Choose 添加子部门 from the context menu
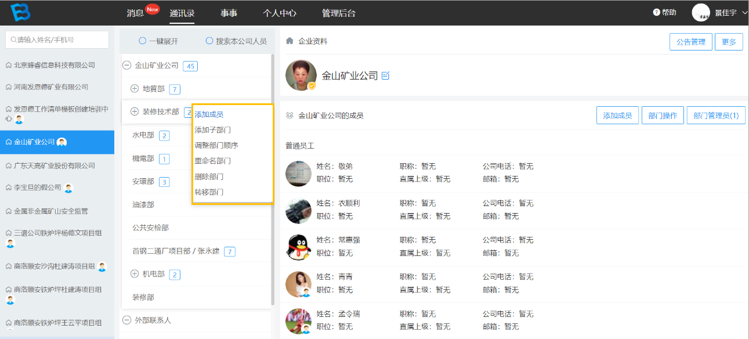 213,129
